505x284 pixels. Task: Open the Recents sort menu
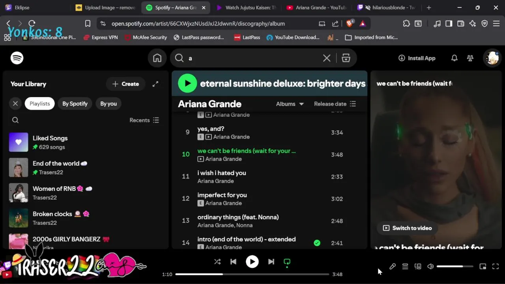pyautogui.click(x=144, y=120)
